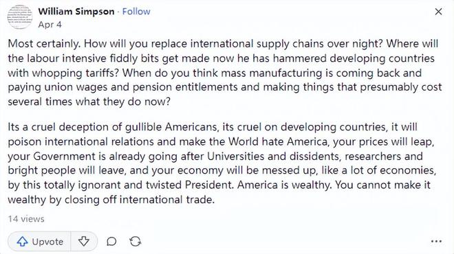Upvote William Simpson's answer
This screenshot has height=254, width=454.
[x=39, y=241]
